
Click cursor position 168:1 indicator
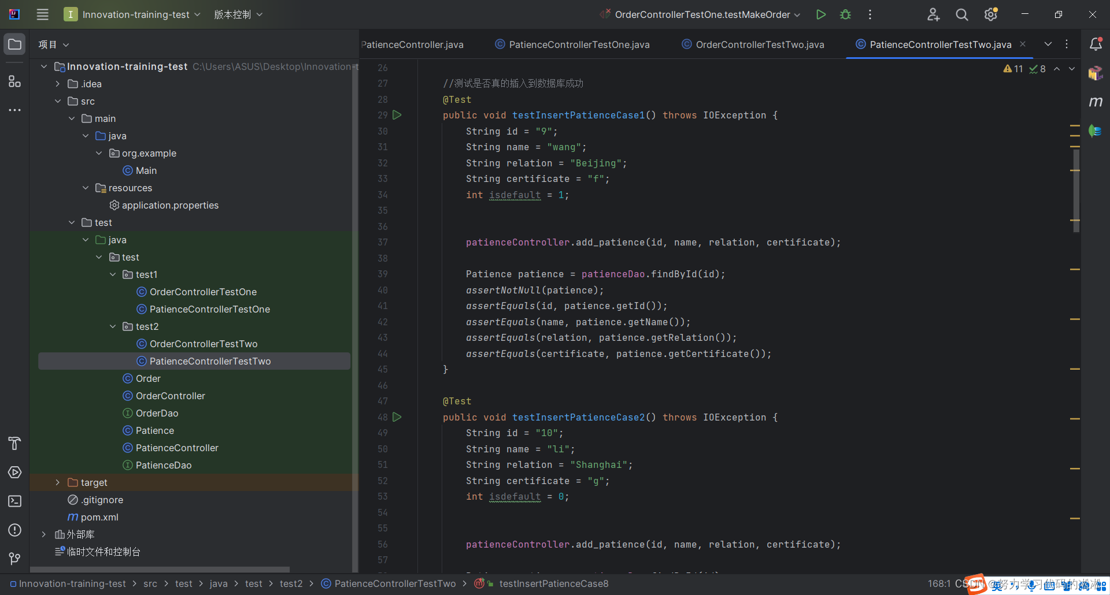(x=939, y=583)
